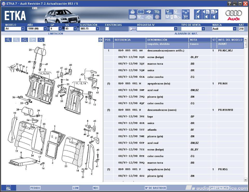Click the POS column header
249x192 pixels.
[108, 40]
